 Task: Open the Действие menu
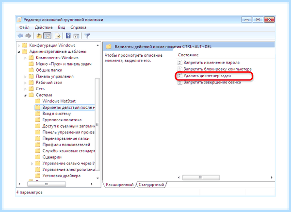tap(44, 27)
